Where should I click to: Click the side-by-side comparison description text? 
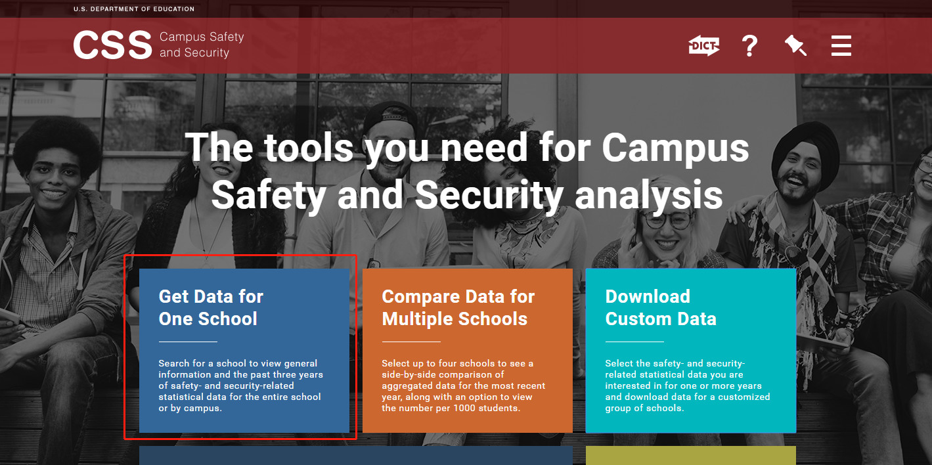tap(464, 386)
